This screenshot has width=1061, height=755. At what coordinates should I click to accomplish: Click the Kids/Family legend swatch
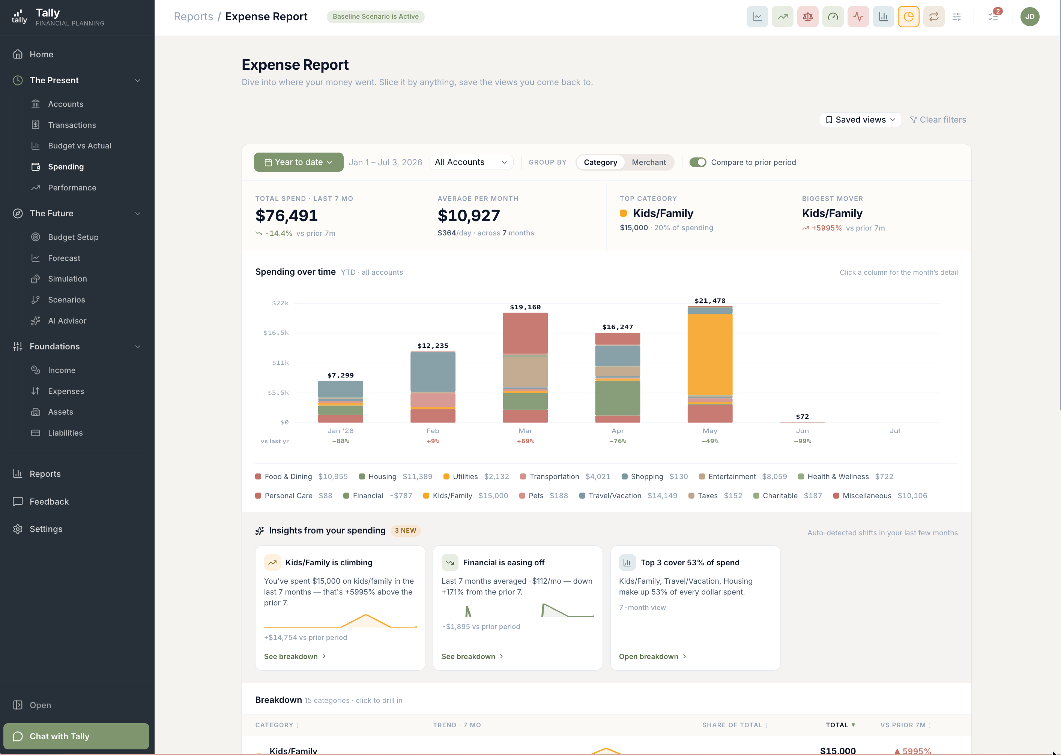[x=426, y=496]
